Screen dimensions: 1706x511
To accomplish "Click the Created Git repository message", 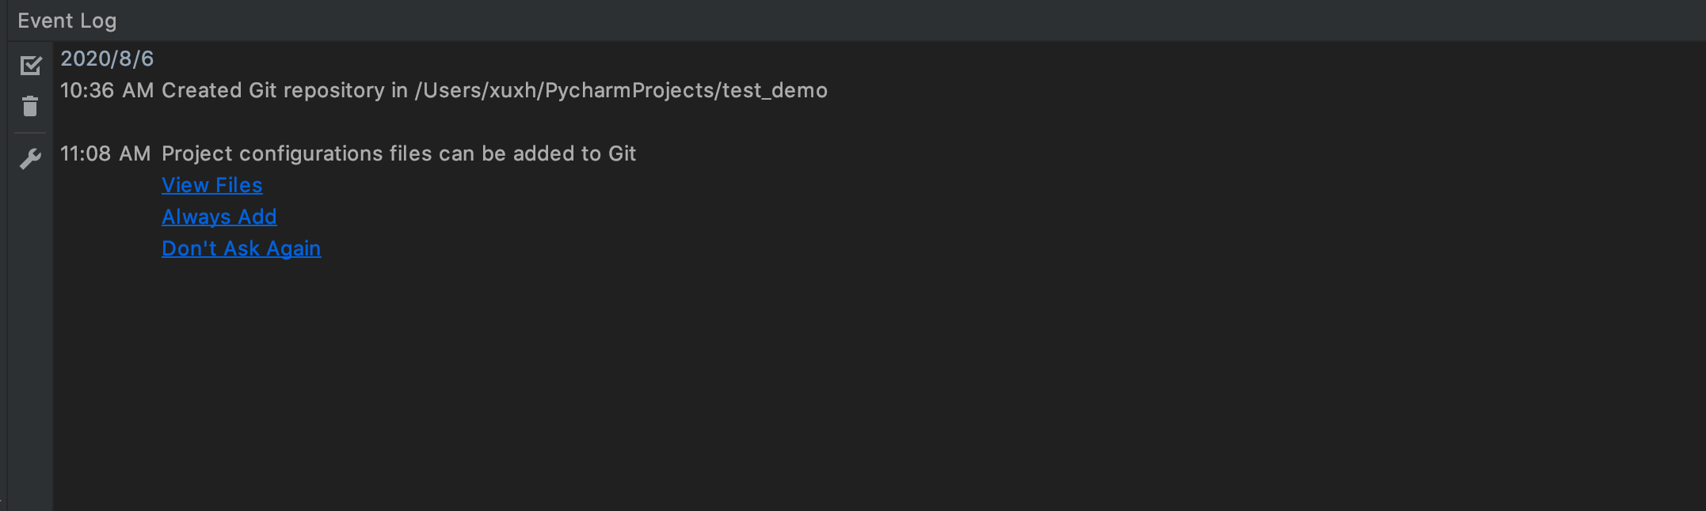I will 494,90.
